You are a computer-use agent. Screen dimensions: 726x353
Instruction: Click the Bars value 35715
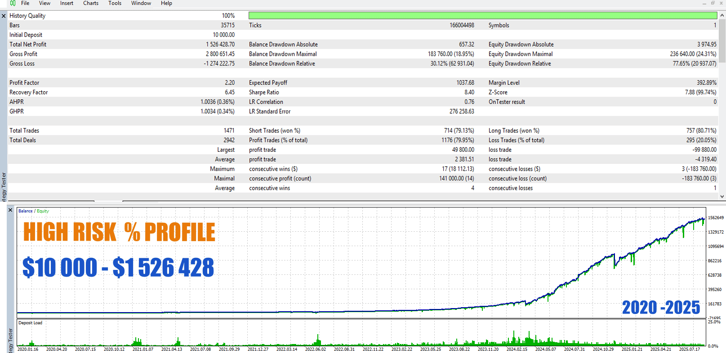coord(228,26)
